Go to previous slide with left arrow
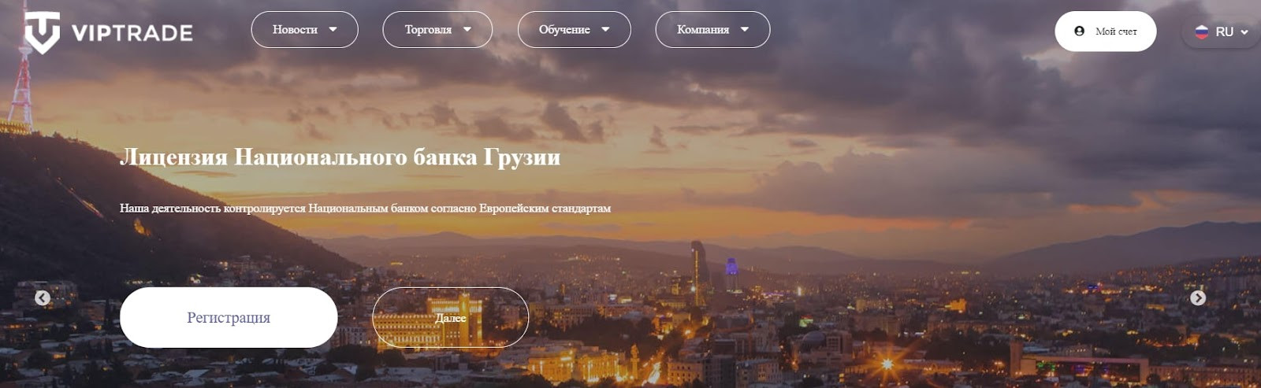This screenshot has height=388, width=1261. pyautogui.click(x=43, y=297)
